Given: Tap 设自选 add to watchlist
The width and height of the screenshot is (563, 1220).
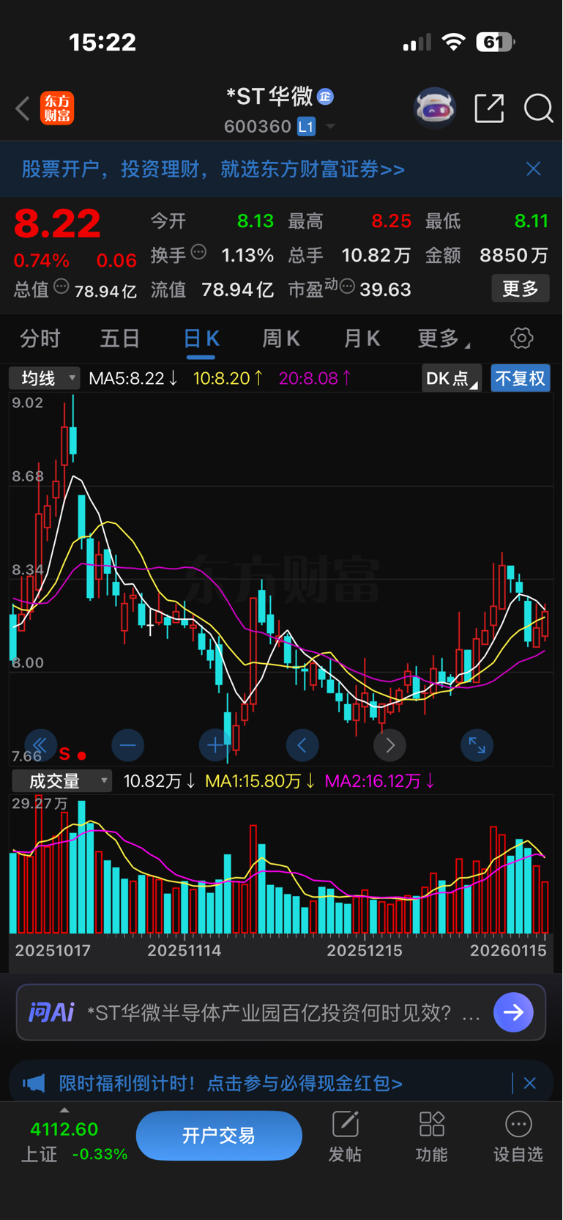Looking at the screenshot, I should [x=518, y=1136].
